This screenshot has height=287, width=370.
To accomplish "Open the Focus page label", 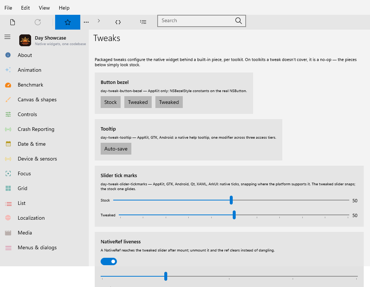I will pos(24,173).
